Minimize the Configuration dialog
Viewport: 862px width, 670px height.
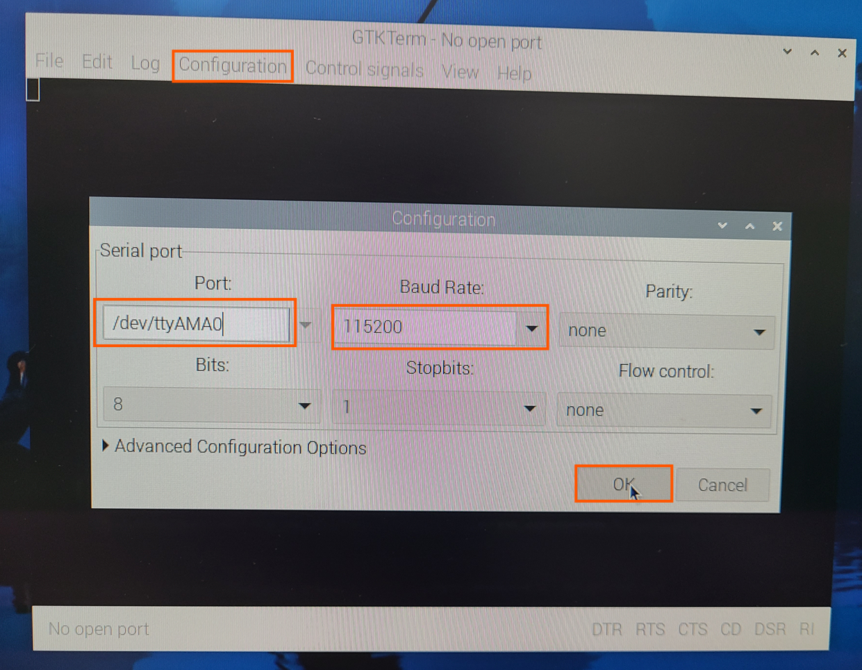tap(722, 226)
